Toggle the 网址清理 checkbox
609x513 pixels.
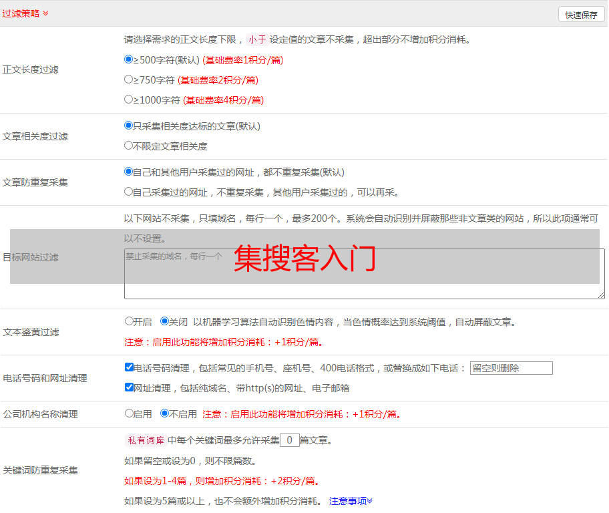click(130, 387)
